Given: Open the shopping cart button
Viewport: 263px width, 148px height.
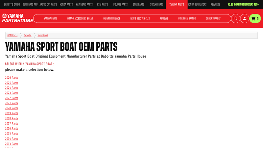Looking at the screenshot, I should pyautogui.click(x=255, y=18).
